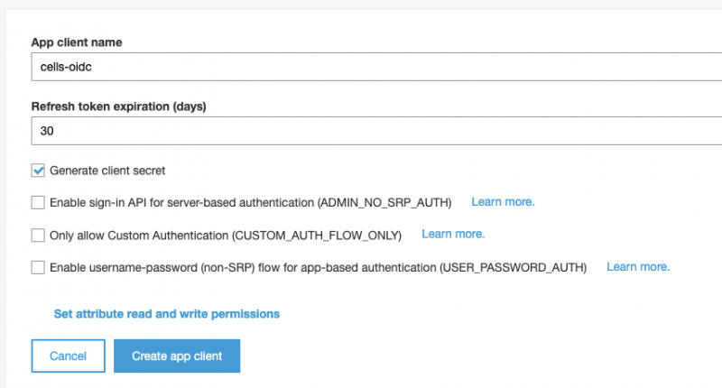722x388 pixels.
Task: Open Learn more for ADMIN_NO_SRP_AUTH
Action: [x=503, y=202]
